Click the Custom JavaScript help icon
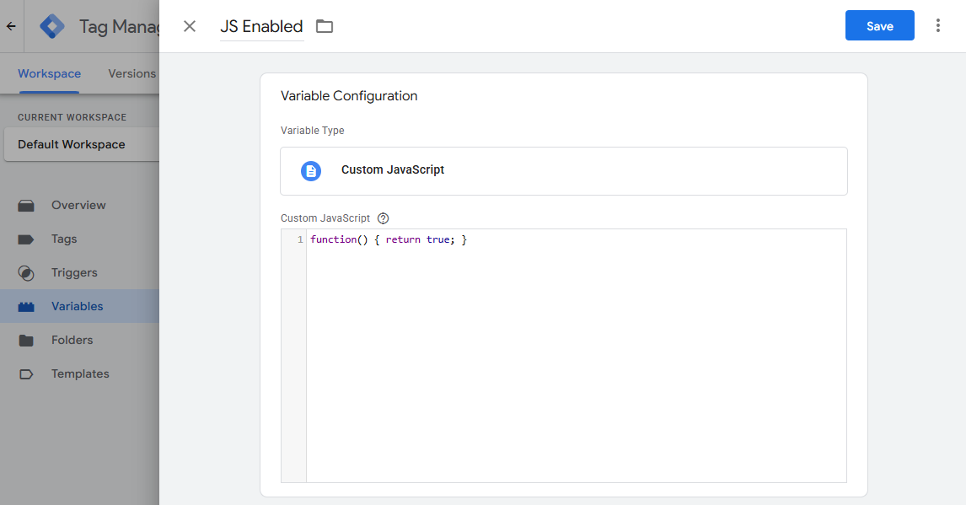This screenshot has height=505, width=966. pos(384,218)
